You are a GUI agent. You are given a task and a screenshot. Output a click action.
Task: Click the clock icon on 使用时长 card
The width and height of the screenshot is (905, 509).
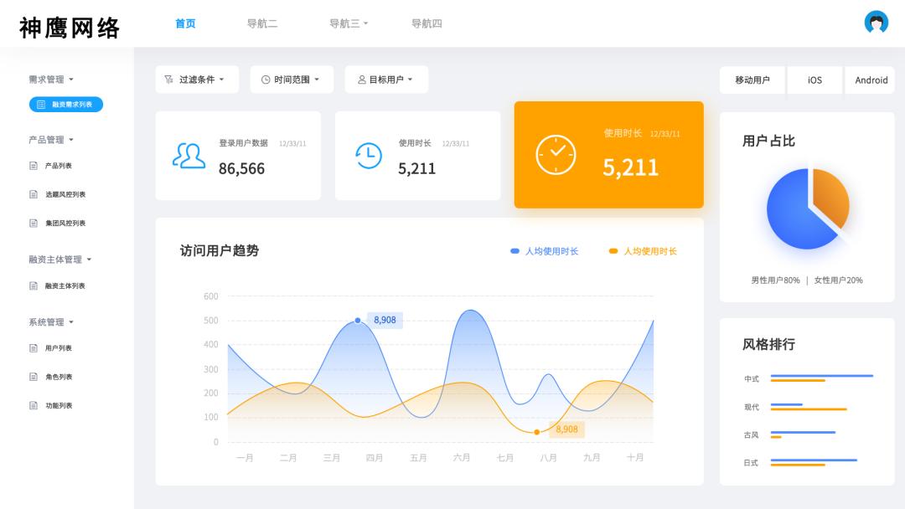367,156
